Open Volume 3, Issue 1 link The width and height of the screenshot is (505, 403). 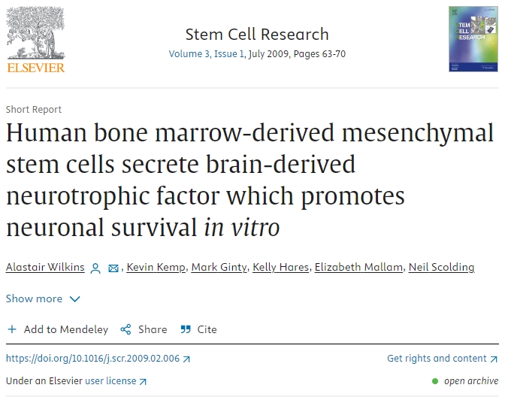pyautogui.click(x=206, y=54)
